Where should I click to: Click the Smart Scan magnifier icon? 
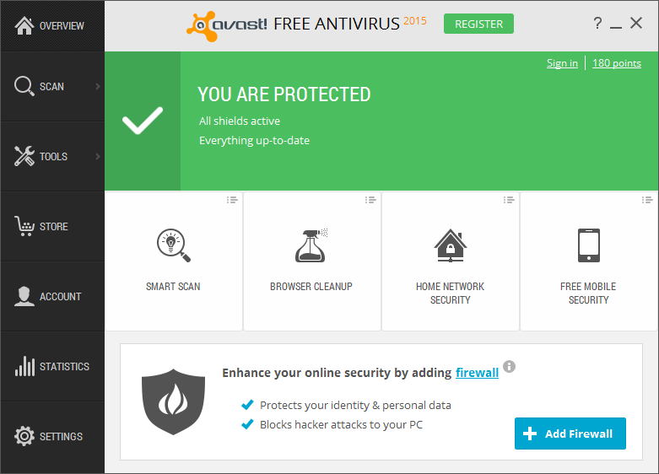173,245
